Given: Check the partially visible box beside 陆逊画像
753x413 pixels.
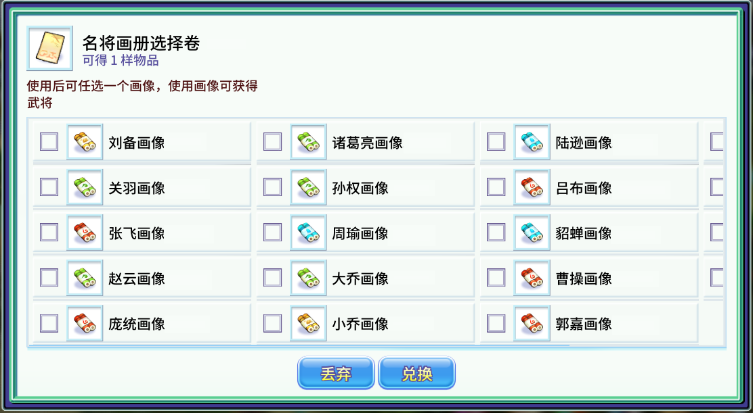Looking at the screenshot, I should (x=717, y=142).
